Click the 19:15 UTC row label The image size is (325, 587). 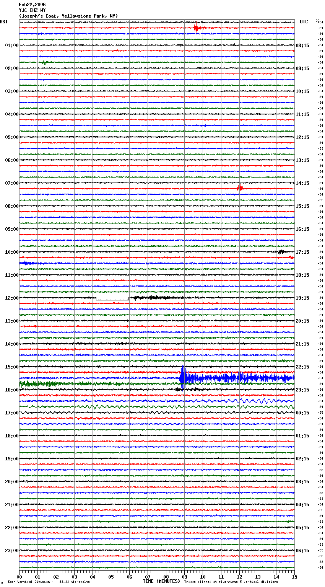(302, 298)
